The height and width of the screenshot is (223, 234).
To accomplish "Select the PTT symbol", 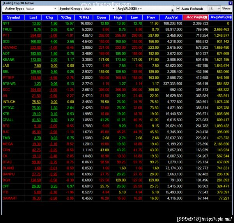I will 6,35.
